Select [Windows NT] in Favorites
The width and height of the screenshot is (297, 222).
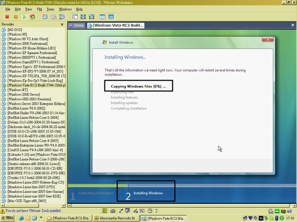point(17,90)
